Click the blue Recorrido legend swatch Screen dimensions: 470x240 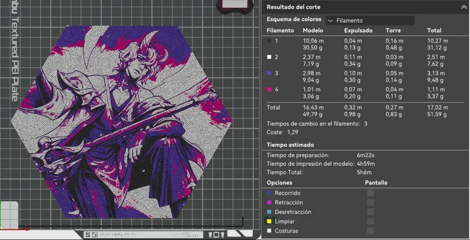(x=269, y=193)
